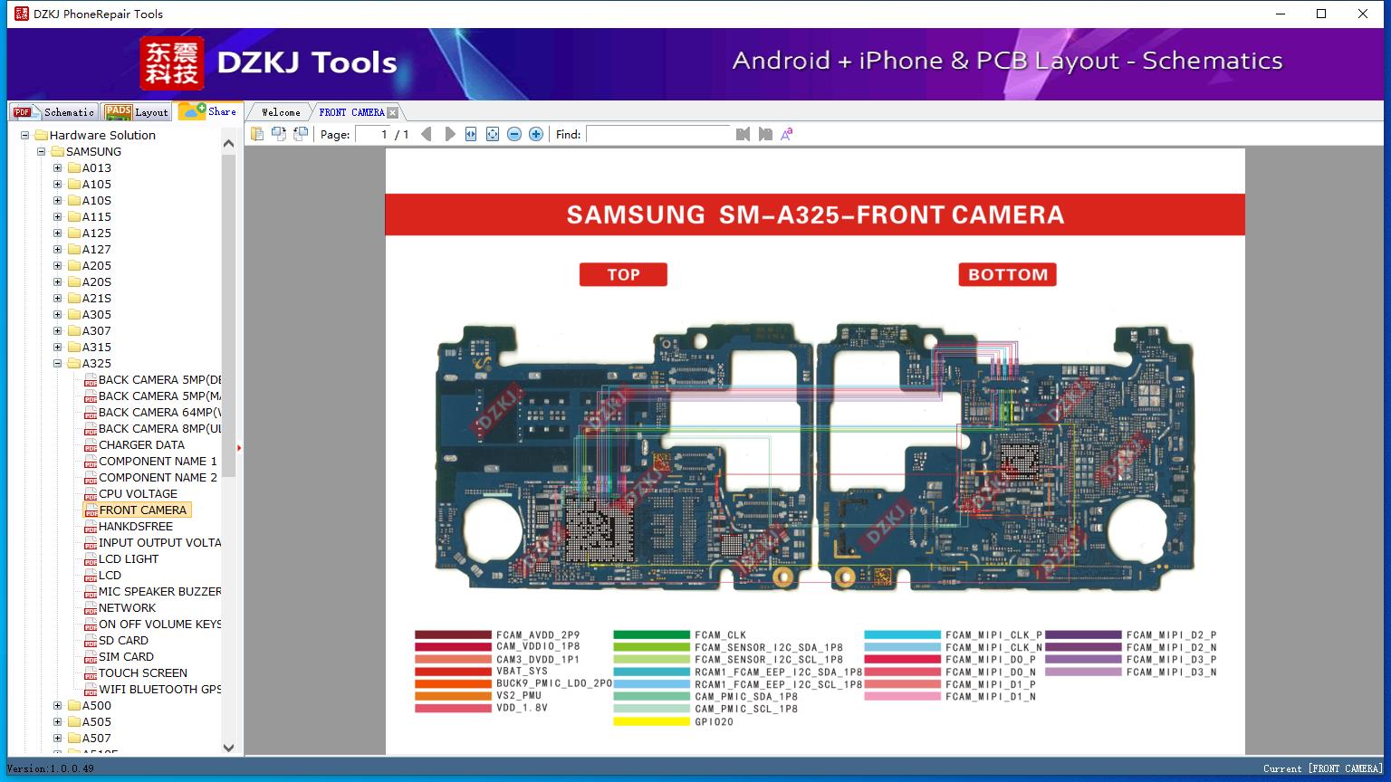Click the fit width icon
The image size is (1391, 782).
pos(471,134)
